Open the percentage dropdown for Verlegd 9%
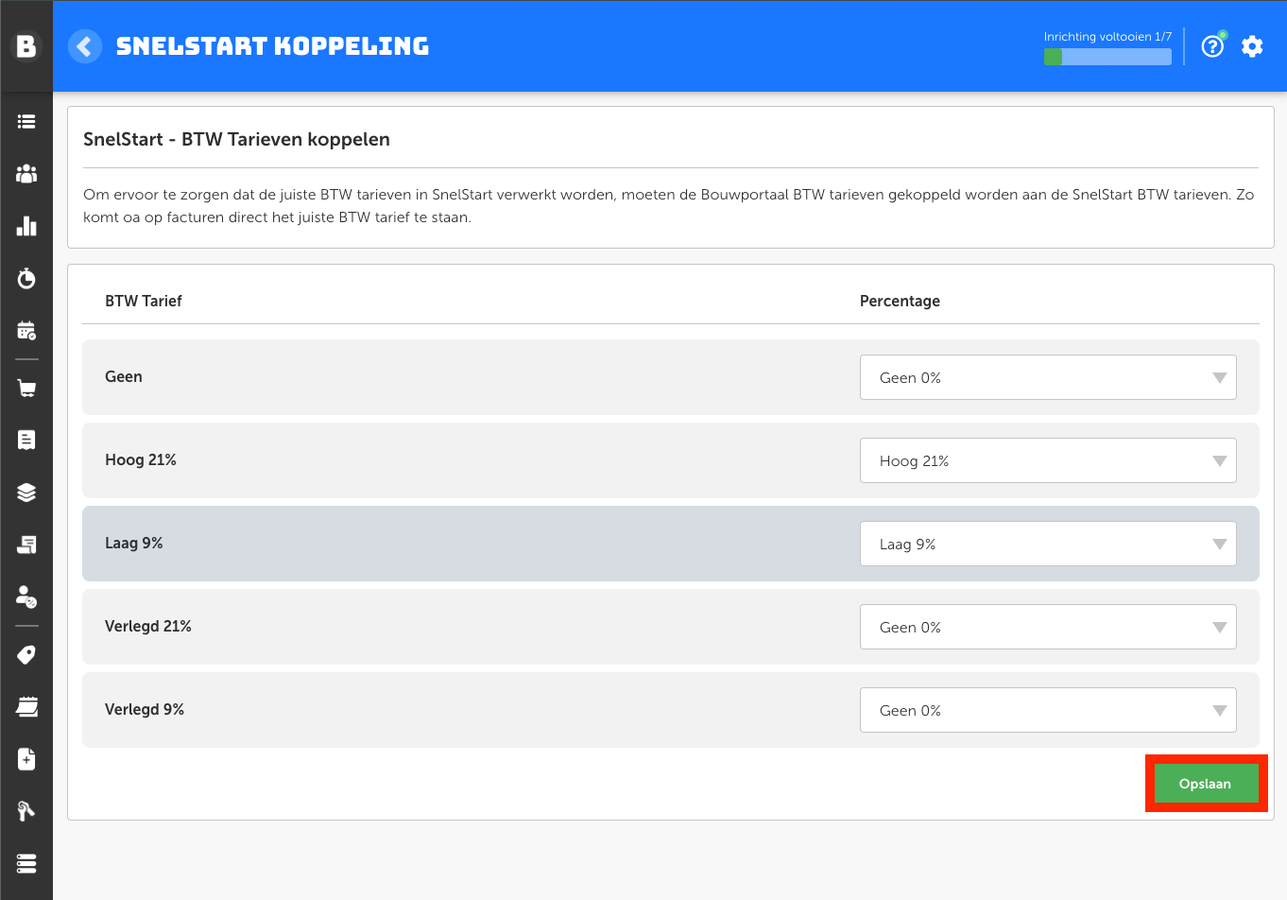This screenshot has width=1287, height=900. point(1048,710)
